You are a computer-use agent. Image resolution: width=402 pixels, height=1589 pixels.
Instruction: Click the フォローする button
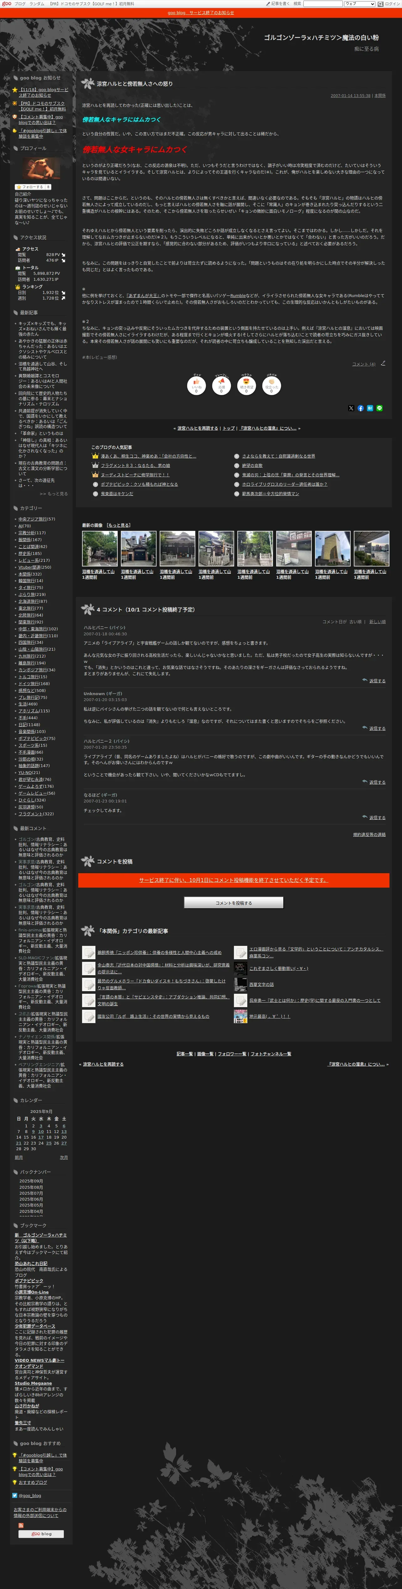tap(33, 187)
